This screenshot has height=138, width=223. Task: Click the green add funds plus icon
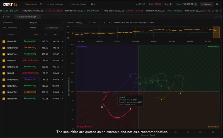pyautogui.click(x=196, y=4)
